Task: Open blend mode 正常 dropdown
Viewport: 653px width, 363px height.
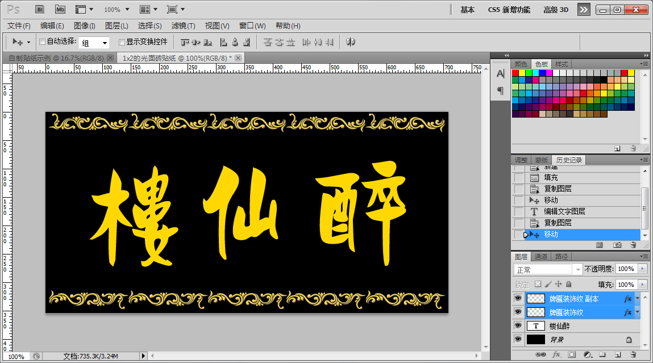Action: 548,270
